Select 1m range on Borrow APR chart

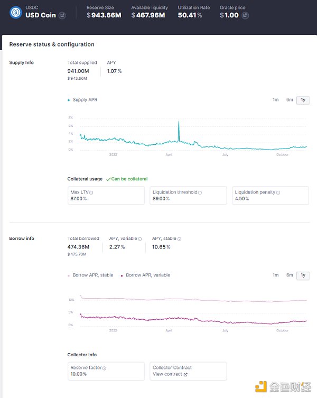click(275, 275)
